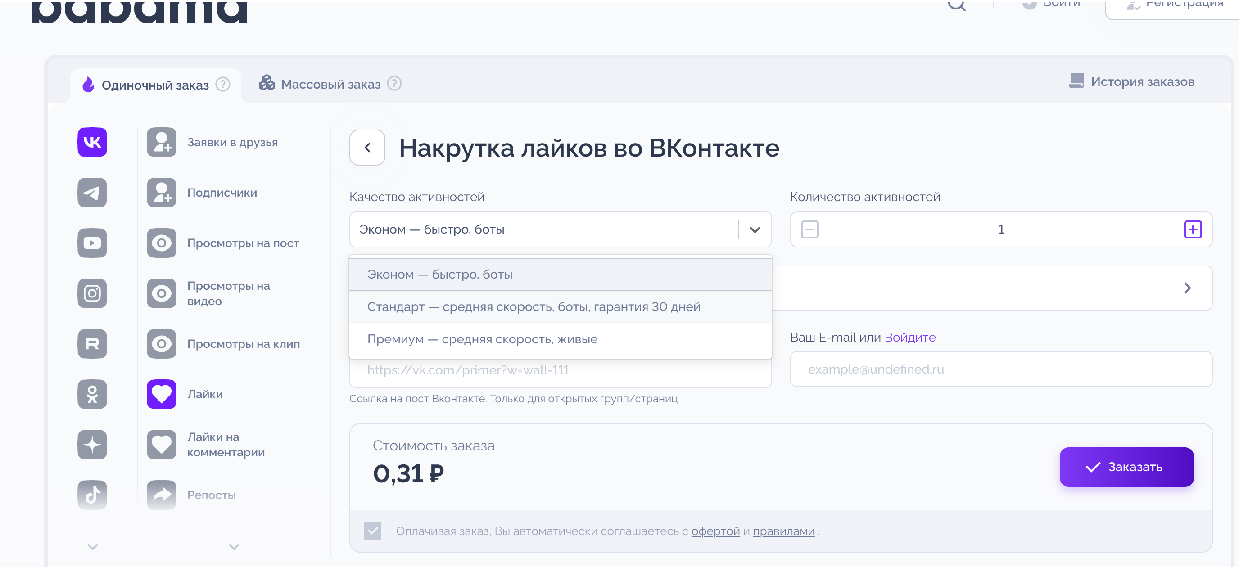Select Просмотры на пост service
The width and height of the screenshot is (1239, 567).
pos(244,243)
